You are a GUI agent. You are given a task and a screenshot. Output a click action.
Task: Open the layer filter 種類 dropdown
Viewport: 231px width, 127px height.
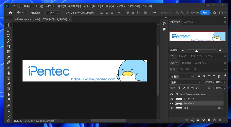(182, 76)
